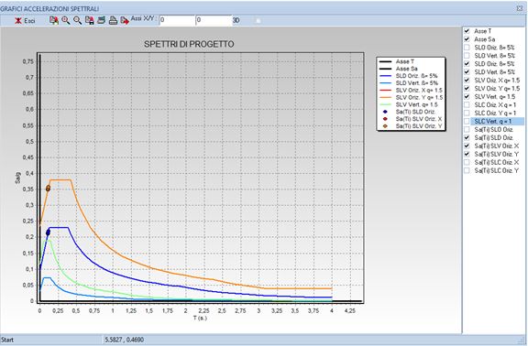Click the export icon with red arrow

click(x=125, y=20)
